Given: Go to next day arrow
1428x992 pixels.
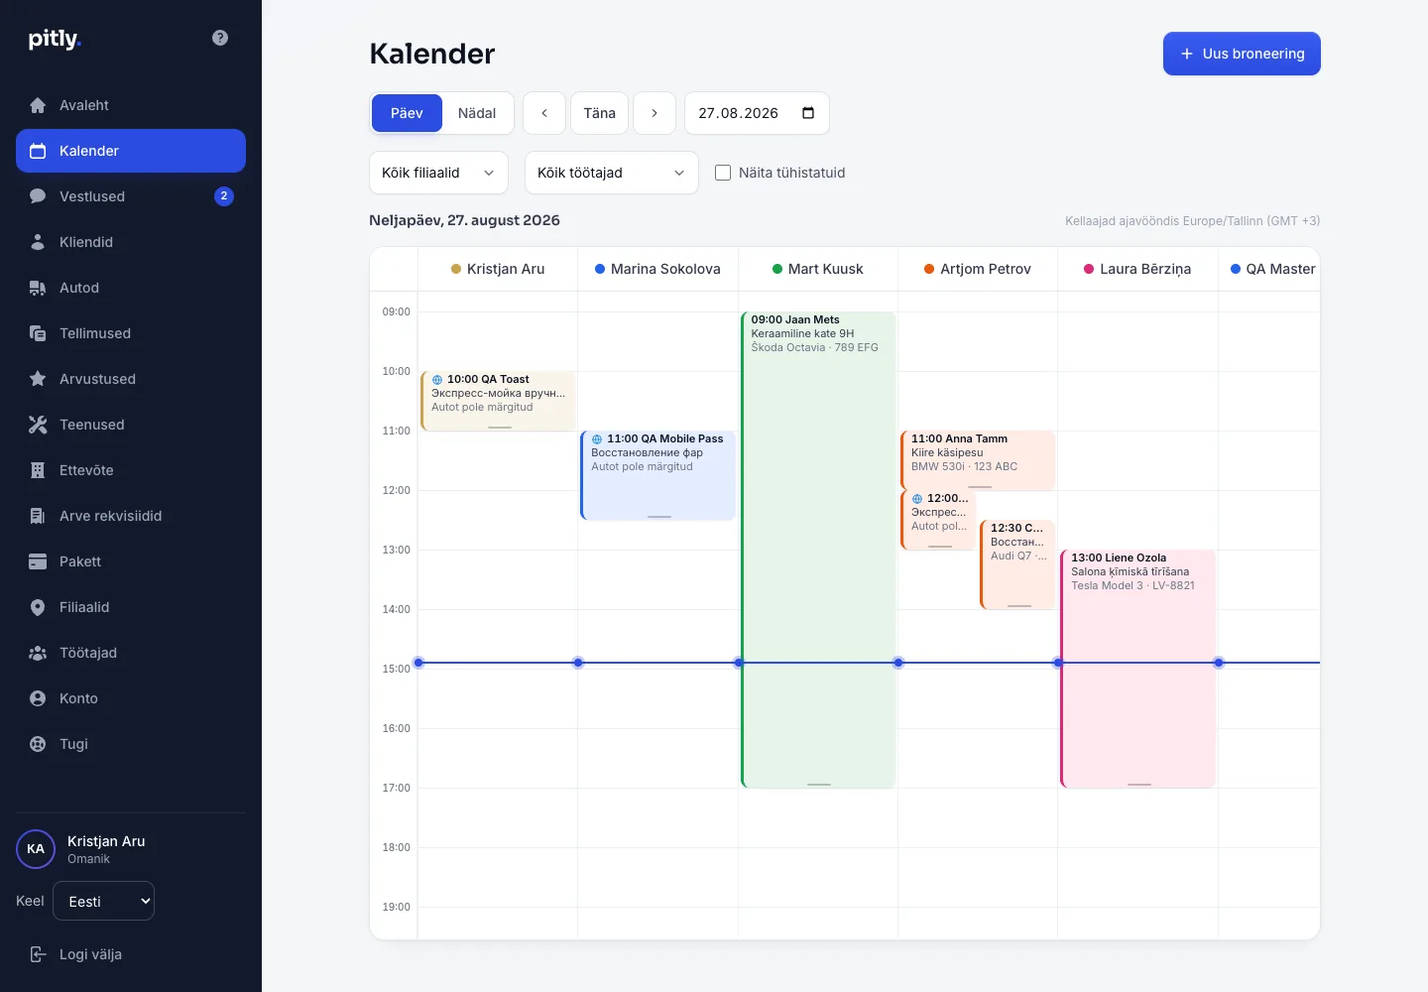Looking at the screenshot, I should [654, 113].
